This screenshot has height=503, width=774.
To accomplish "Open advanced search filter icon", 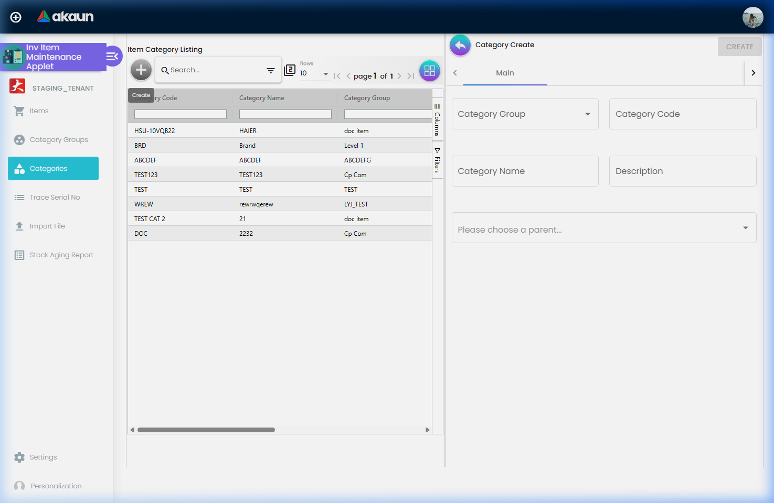I will (271, 70).
